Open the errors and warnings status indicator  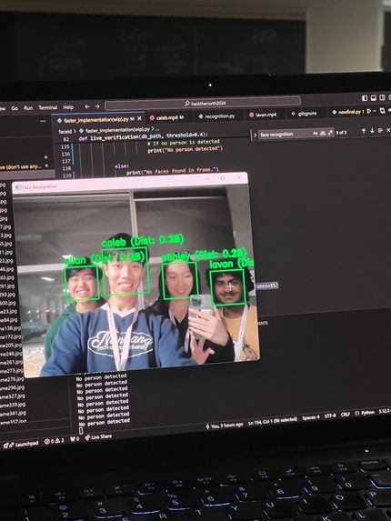coord(55,441)
